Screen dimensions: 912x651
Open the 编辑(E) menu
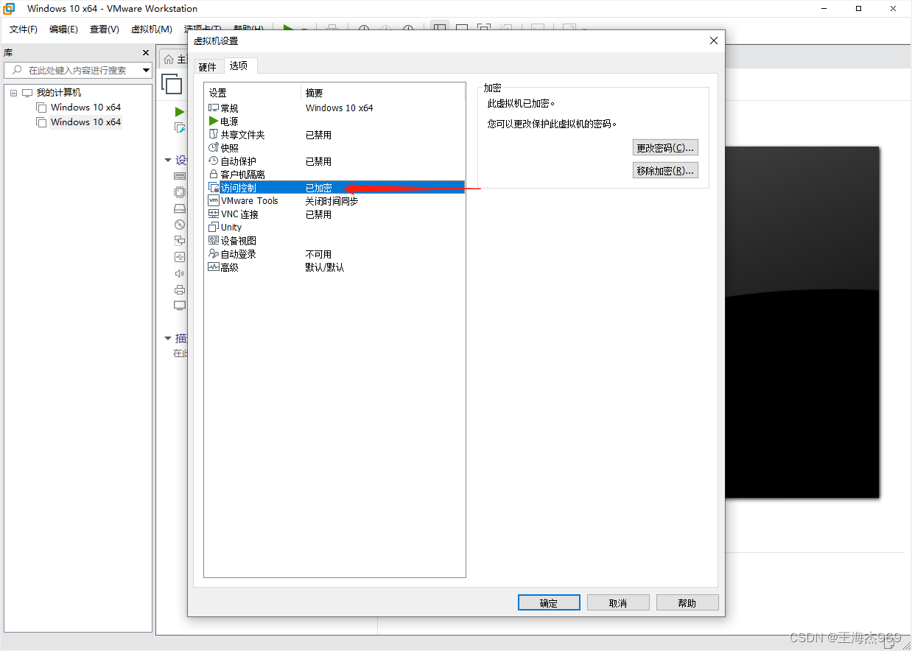(63, 29)
